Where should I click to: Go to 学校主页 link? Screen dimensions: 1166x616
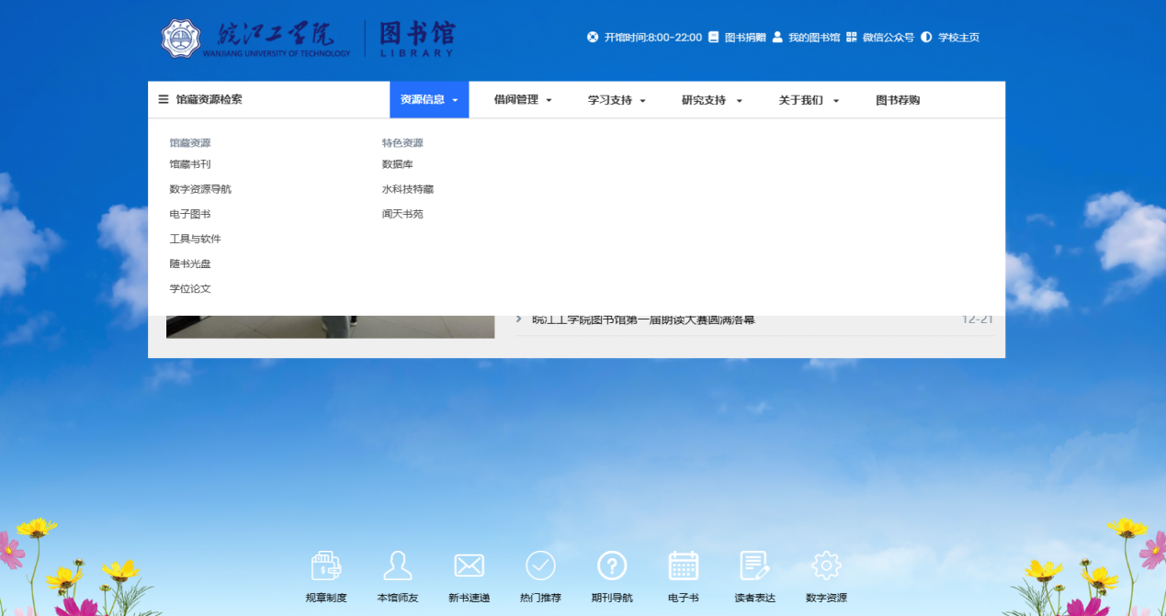(x=957, y=38)
